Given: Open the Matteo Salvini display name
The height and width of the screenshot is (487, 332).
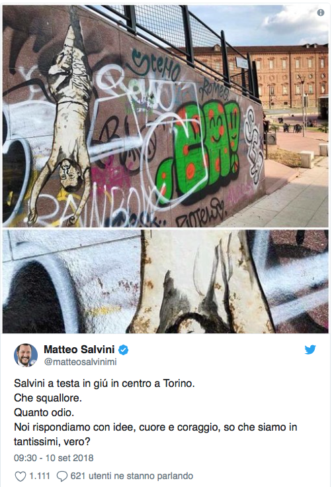Looking at the screenshot, I should tap(79, 349).
